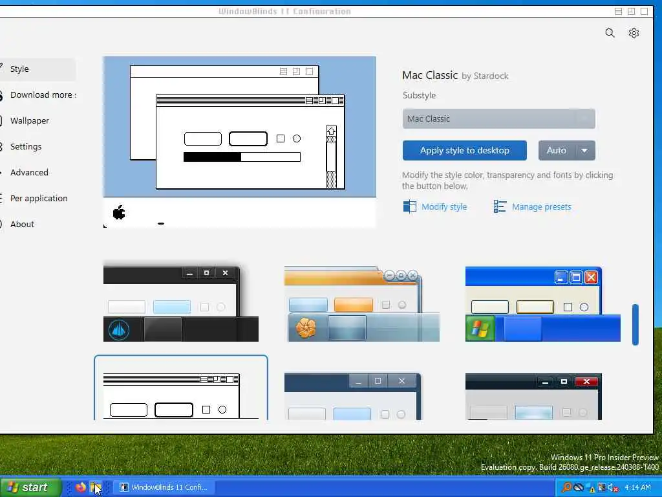Select the blue Windows XP style thumbnail
The width and height of the screenshot is (662, 497).
(x=542, y=304)
